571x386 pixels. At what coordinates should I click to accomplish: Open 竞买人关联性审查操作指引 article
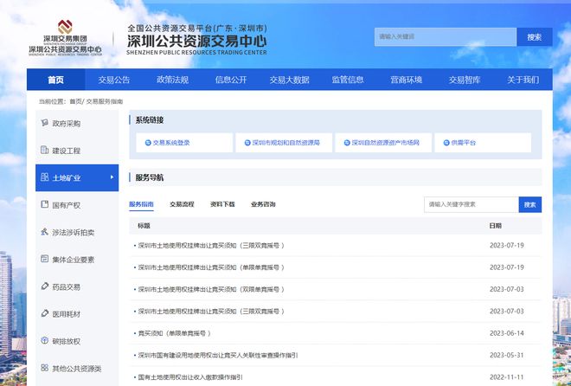coord(218,355)
